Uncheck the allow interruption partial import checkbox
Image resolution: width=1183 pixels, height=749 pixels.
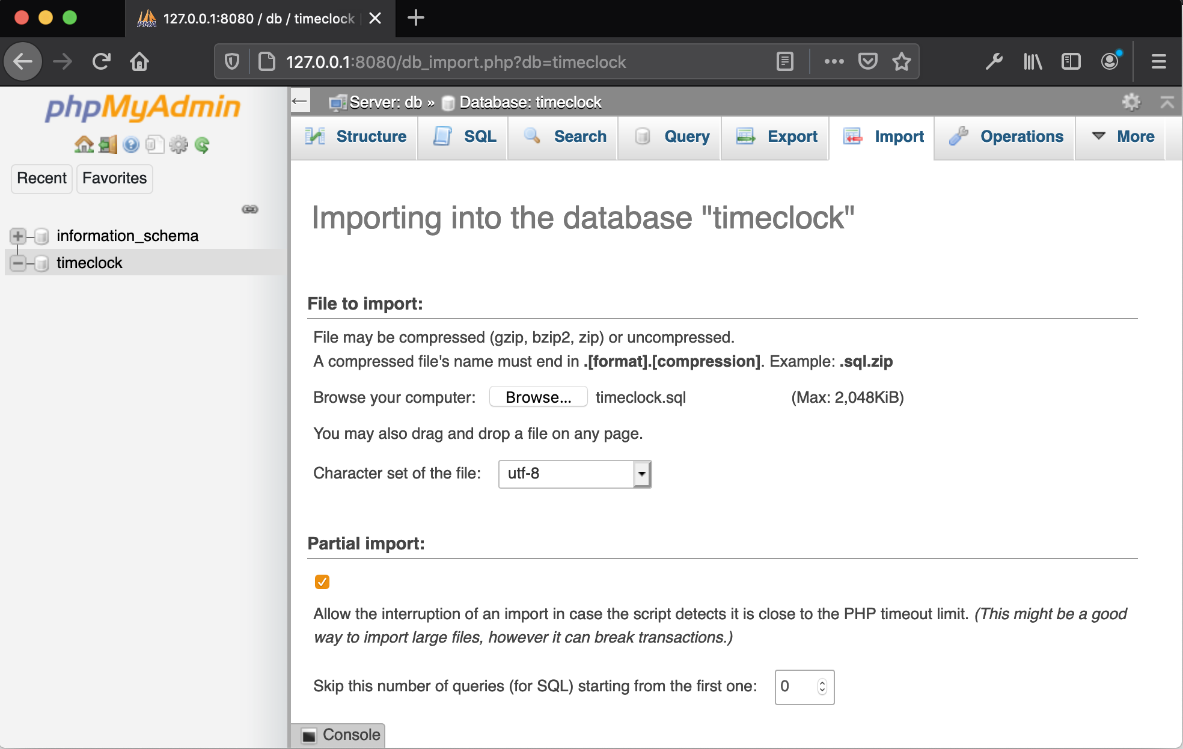(322, 581)
